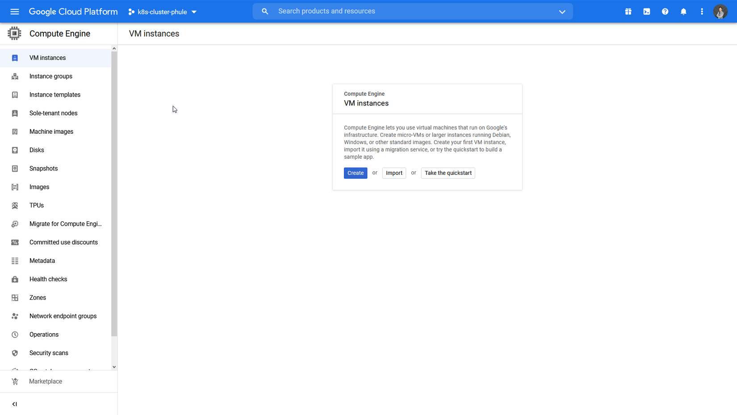Open Machine images
Screen dimensions: 737x415
pyautogui.click(x=55, y=131)
